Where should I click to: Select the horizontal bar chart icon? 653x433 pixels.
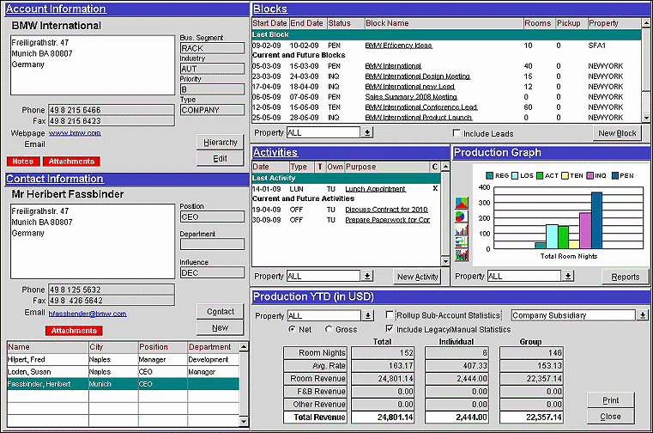pos(463,243)
